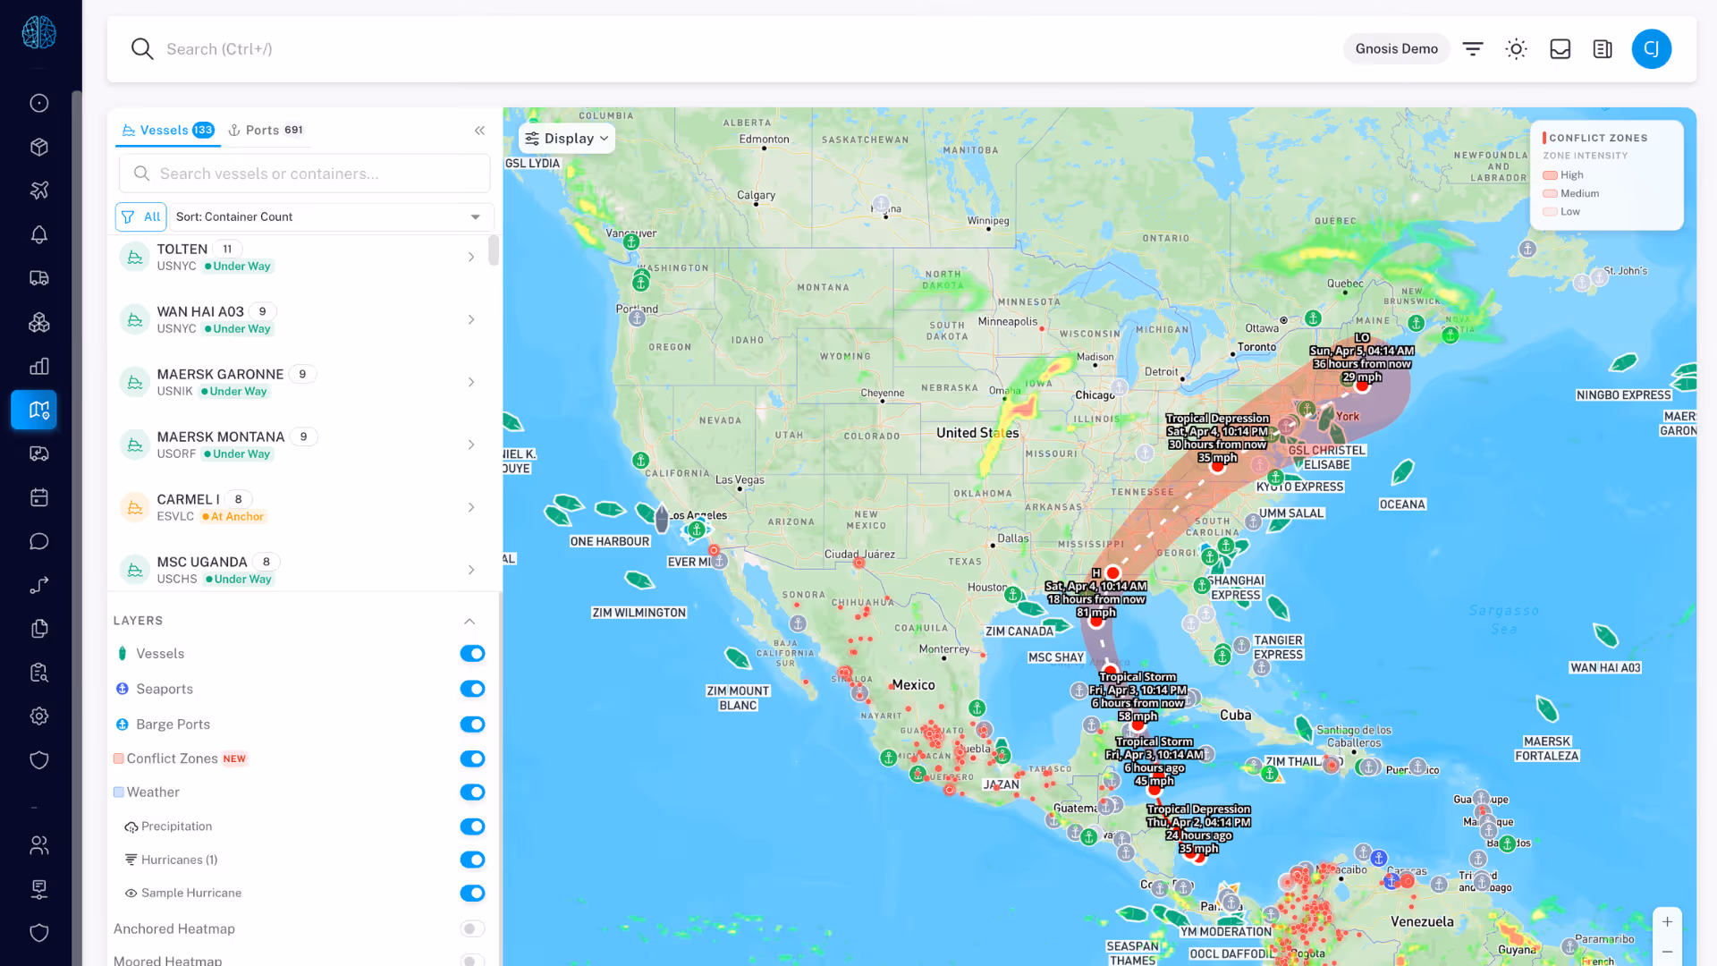The height and width of the screenshot is (966, 1717).
Task: Enable the Anchored Heatmap toggle
Action: click(x=472, y=929)
